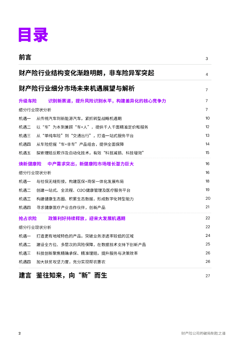The height and width of the screenshot is (345, 244).
Task: Select the 升级车险 section heading
Action: [x=28, y=101]
